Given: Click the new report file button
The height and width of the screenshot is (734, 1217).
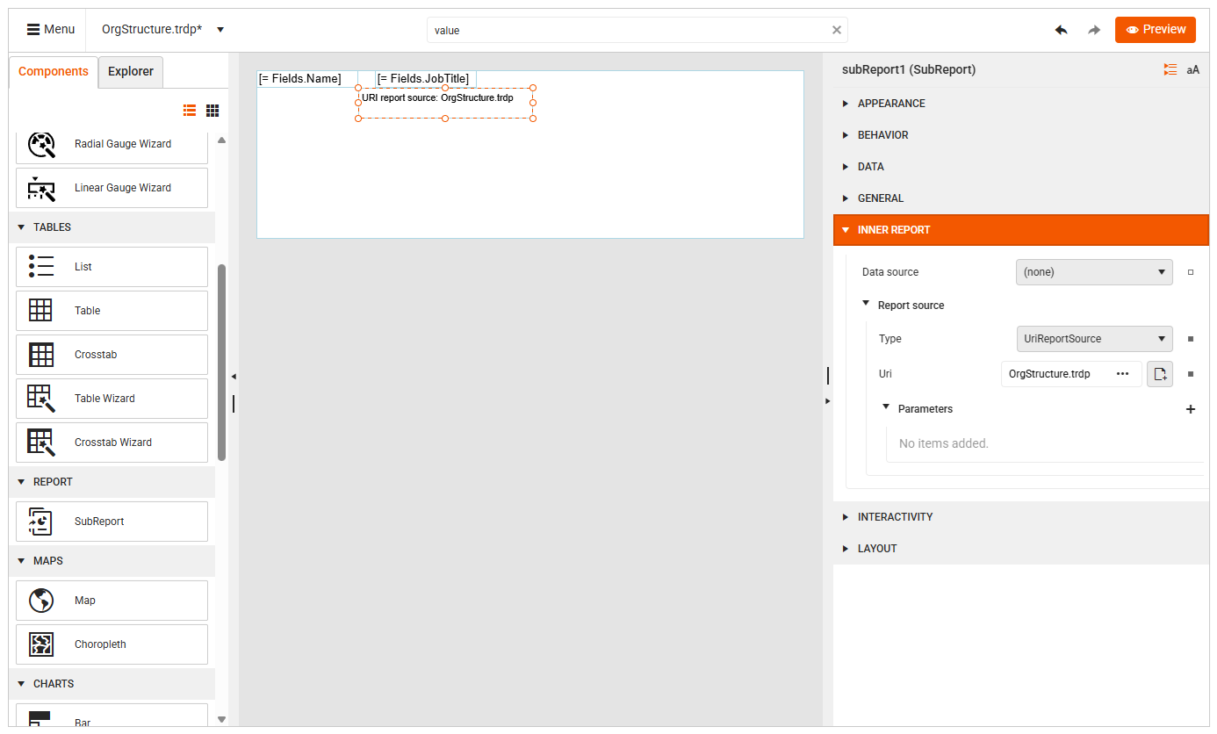Looking at the screenshot, I should [1160, 374].
